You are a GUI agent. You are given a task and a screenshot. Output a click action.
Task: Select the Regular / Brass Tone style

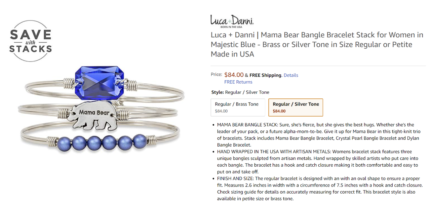[x=238, y=107]
